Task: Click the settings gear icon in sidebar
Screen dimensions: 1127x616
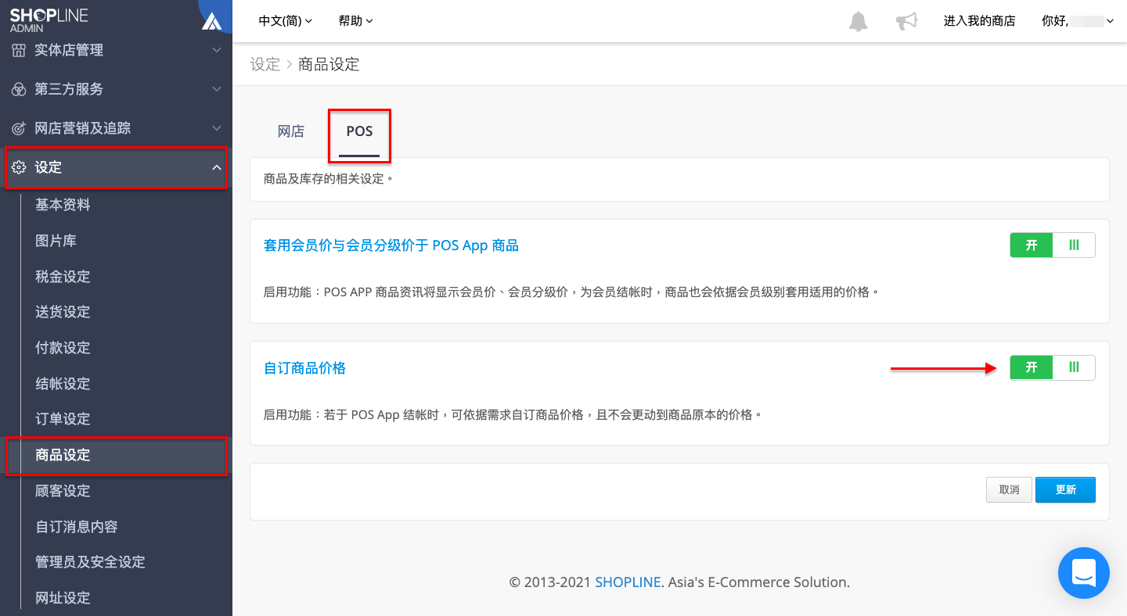Action: [18, 167]
